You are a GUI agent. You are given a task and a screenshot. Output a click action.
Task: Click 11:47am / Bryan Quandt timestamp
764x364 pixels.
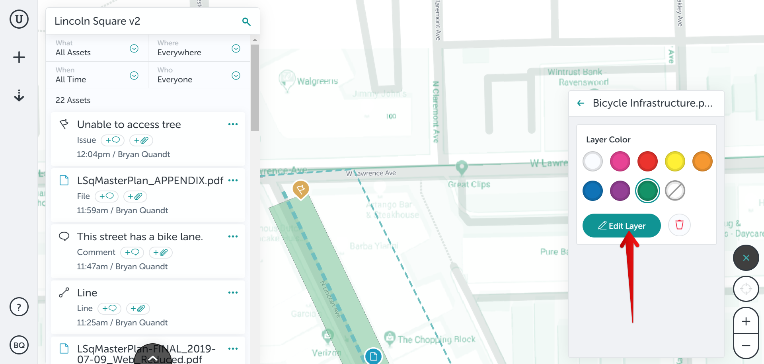click(122, 267)
